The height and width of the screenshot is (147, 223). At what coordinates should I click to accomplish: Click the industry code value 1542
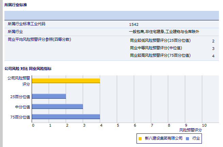pos(134,24)
